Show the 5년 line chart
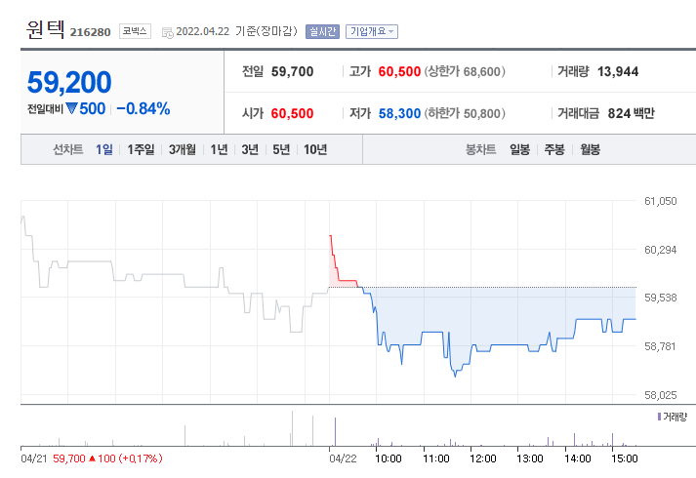 click(281, 149)
